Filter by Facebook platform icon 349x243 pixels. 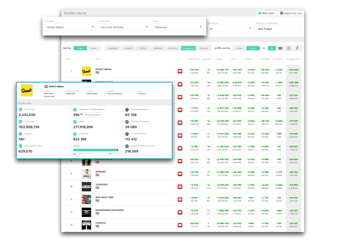click(x=297, y=48)
